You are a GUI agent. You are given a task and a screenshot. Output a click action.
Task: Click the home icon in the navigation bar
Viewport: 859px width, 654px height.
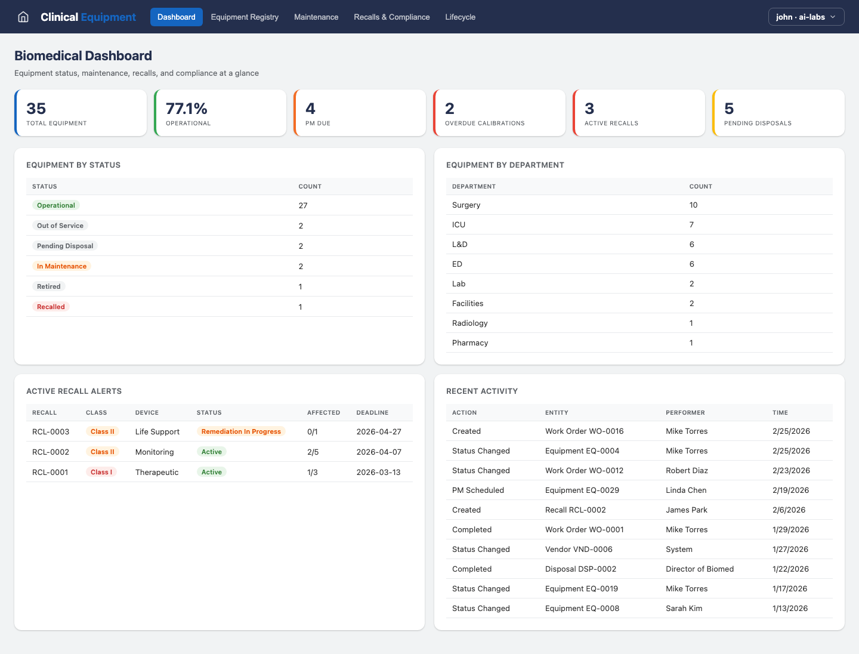[23, 17]
